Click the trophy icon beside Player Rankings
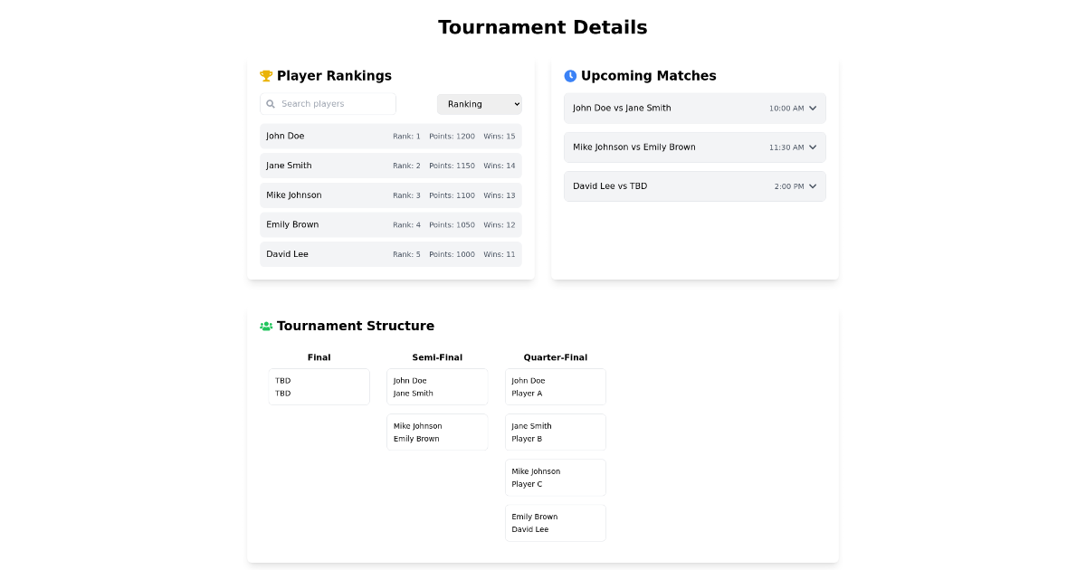This screenshot has width=1086, height=570. click(265, 75)
